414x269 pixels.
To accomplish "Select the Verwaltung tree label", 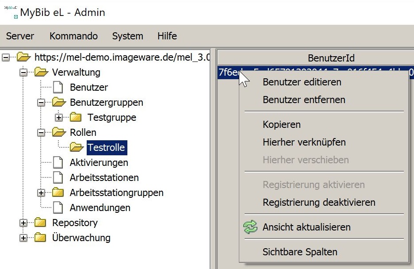I will click(x=76, y=72).
